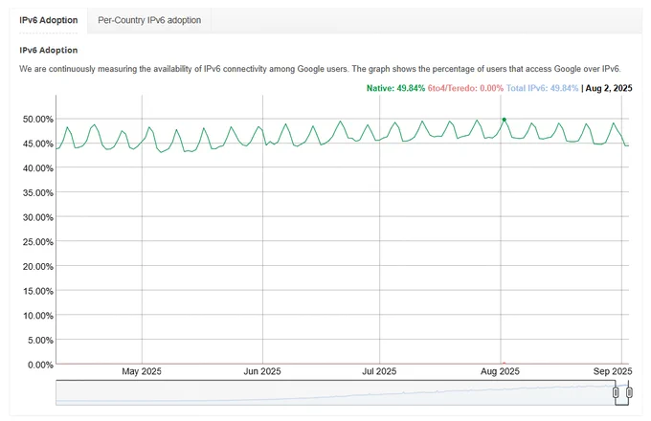Click the 5.00% y-axis label
Image resolution: width=651 pixels, height=421 pixels.
point(40,340)
